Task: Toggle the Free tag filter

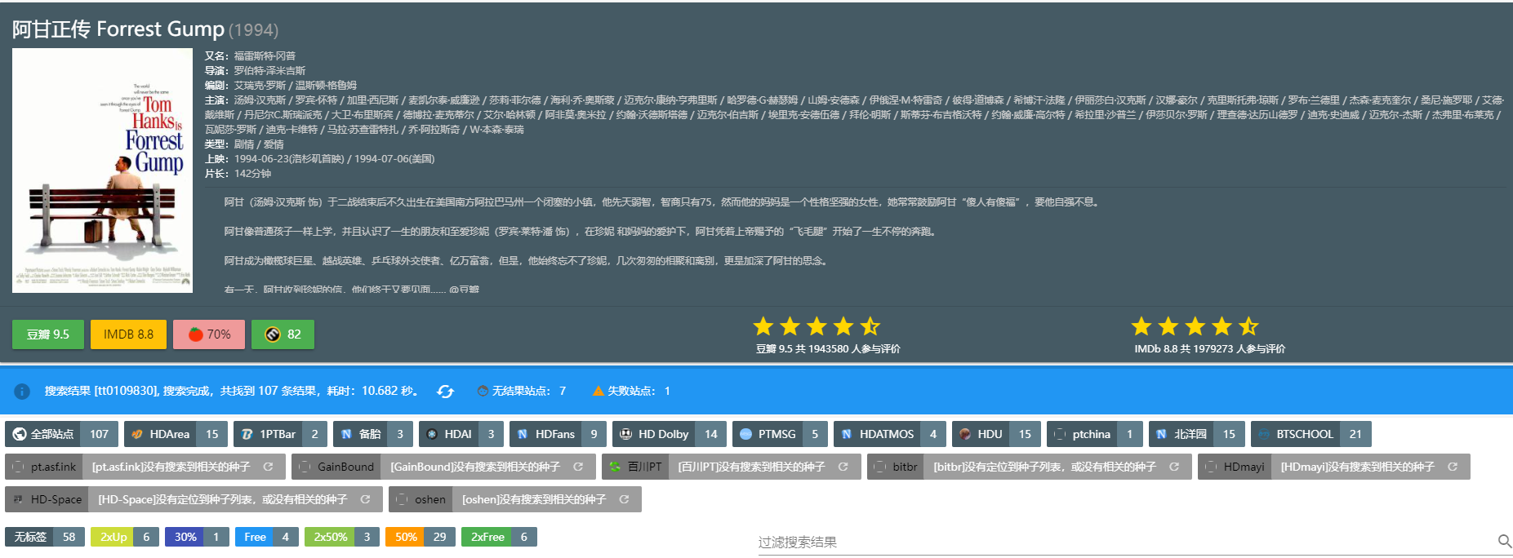Action: click(266, 537)
